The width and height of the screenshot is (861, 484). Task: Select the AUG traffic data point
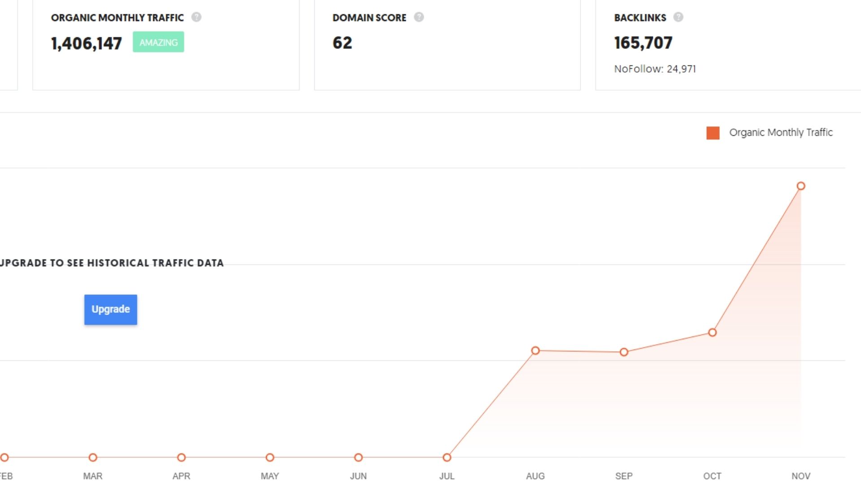click(x=535, y=350)
